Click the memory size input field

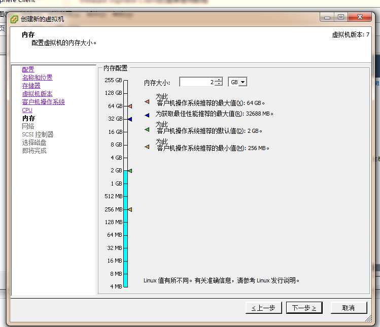point(197,82)
